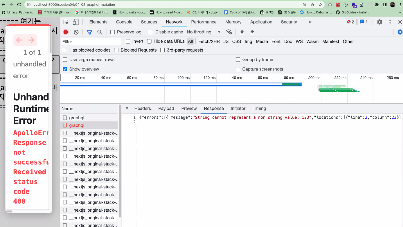403x227 pixels.
Task: Click the profile avatar in Chrome toolbar
Action: tap(393, 5)
